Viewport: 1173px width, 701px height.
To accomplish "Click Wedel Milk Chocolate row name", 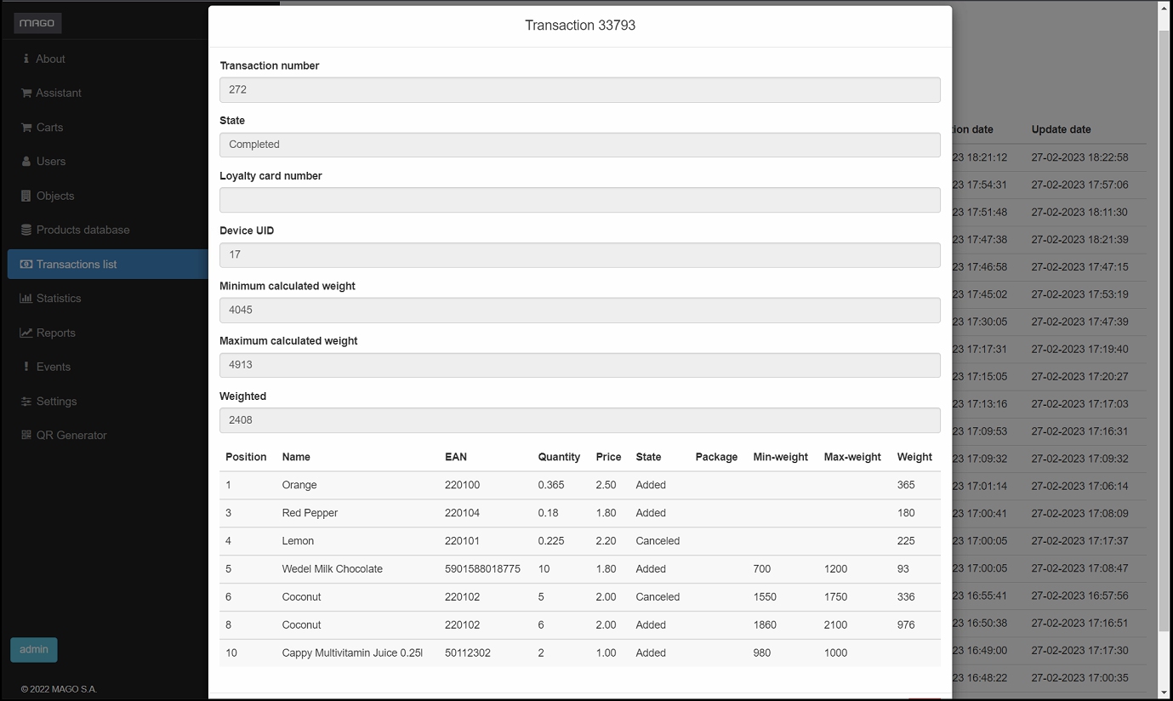I will coord(332,569).
